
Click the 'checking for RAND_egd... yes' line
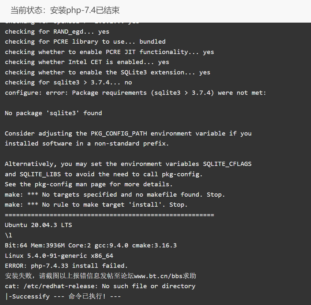tap(57, 32)
